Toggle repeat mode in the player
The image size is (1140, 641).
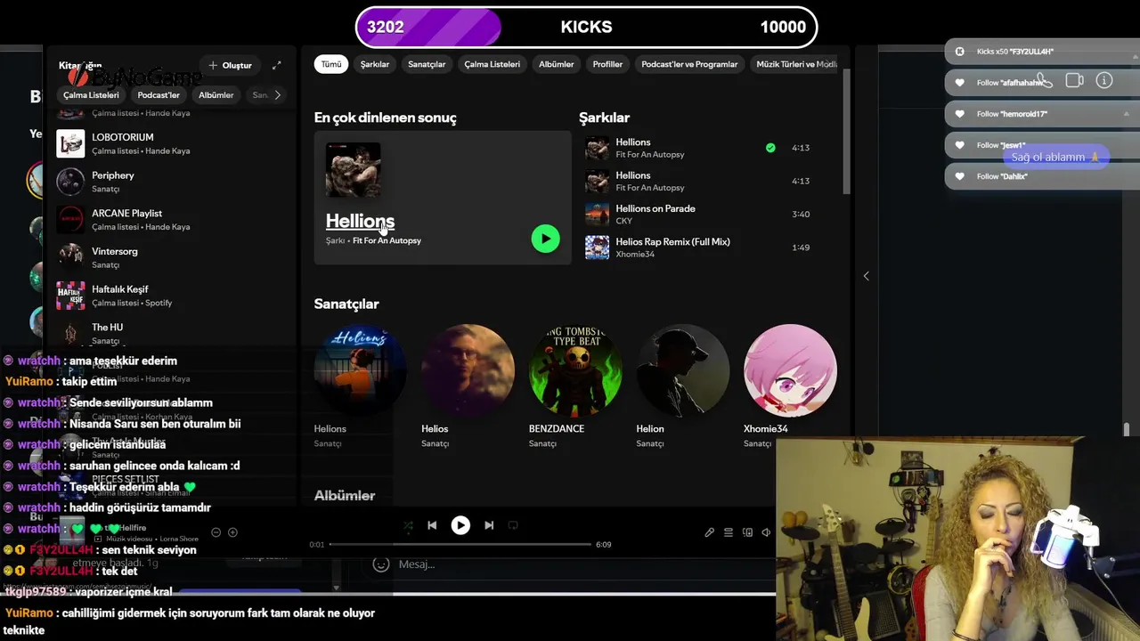513,525
